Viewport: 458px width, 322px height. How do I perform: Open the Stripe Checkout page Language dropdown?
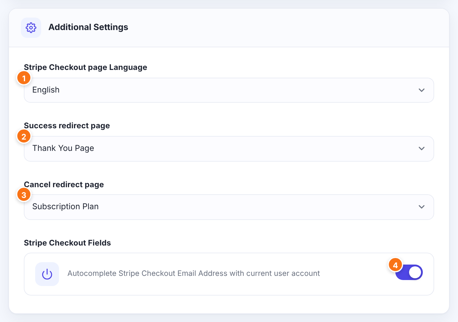tap(229, 90)
